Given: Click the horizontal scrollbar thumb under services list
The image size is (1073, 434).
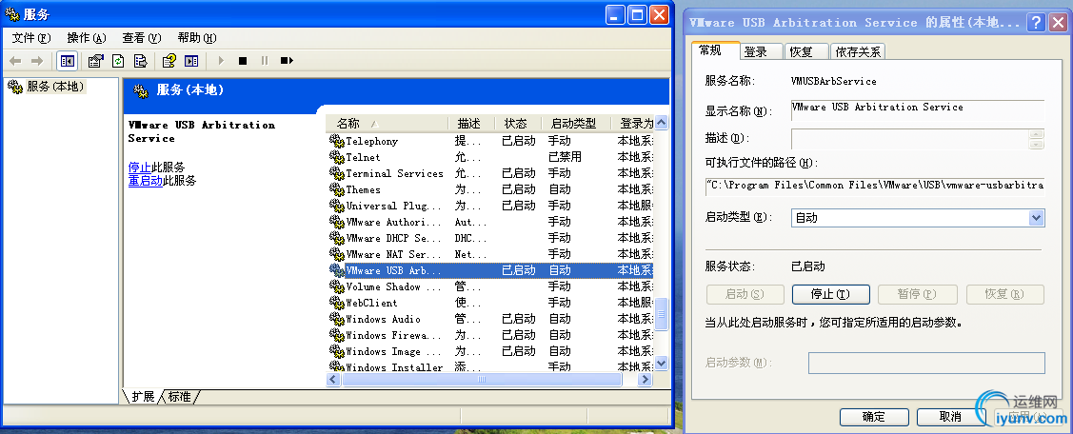Looking at the screenshot, I should [482, 379].
